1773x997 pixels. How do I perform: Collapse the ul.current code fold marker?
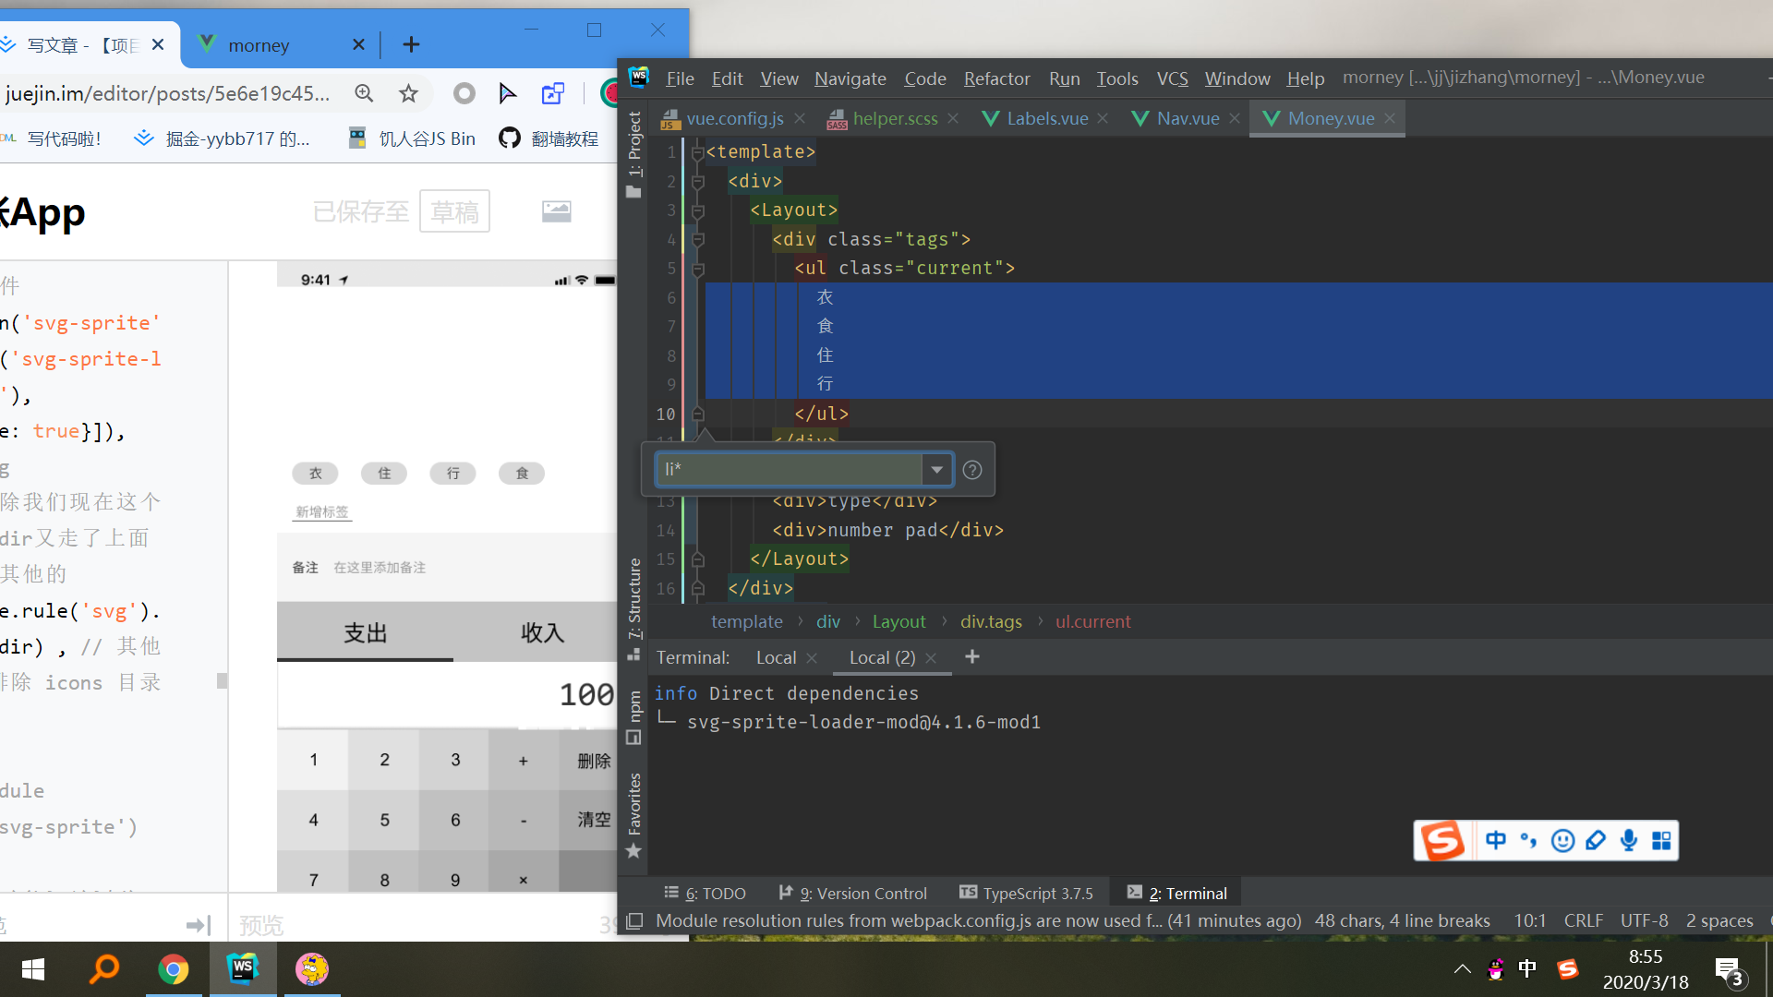(x=698, y=269)
